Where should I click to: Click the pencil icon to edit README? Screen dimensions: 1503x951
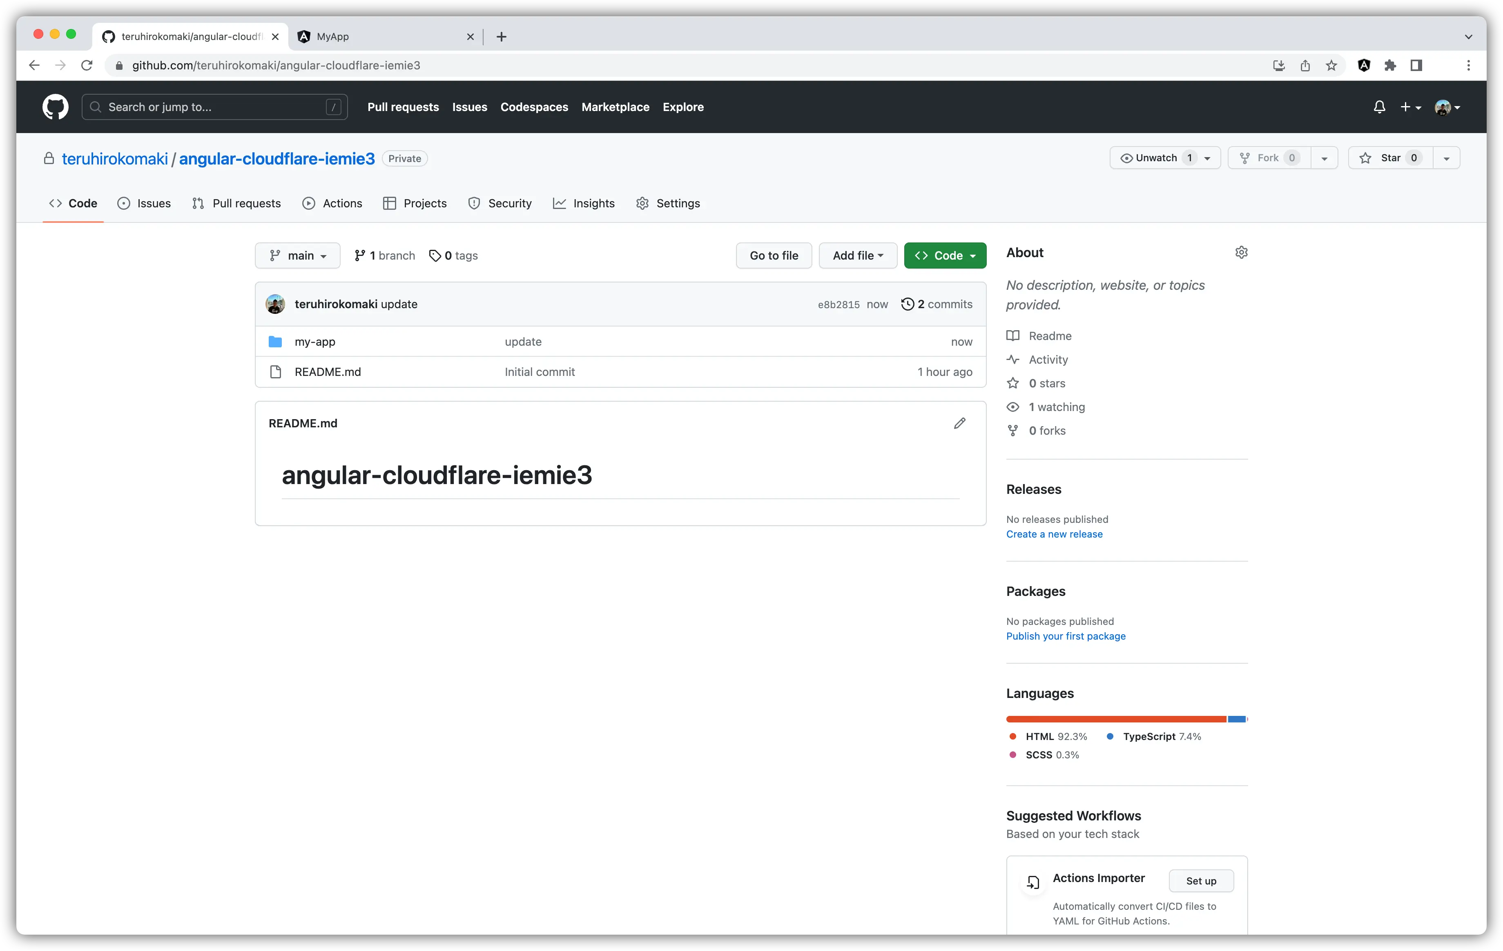pyautogui.click(x=959, y=423)
